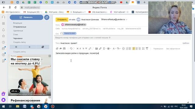195x109 pixels.
Task: Toggle strikethrough formatting
Action: pyautogui.click(x=86, y=48)
